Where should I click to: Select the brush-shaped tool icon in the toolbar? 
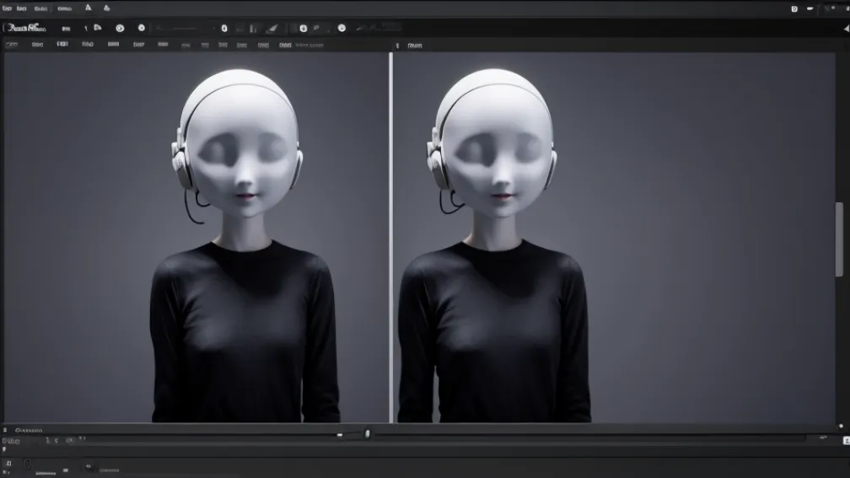[x=272, y=28]
